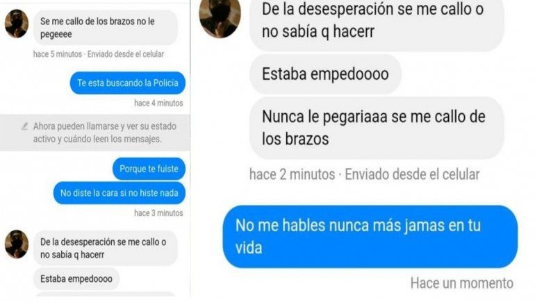535x302 pixels.
Task: Click the 'hace 3 minutos' timestamp
Action: point(158,213)
